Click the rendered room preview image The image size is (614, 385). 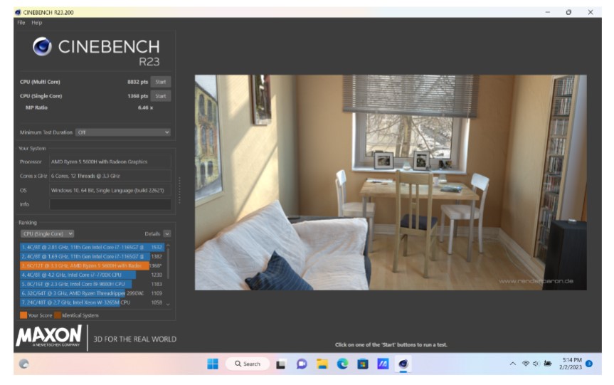coord(391,182)
